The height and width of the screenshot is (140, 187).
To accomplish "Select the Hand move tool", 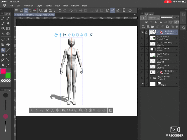I will [3, 65].
